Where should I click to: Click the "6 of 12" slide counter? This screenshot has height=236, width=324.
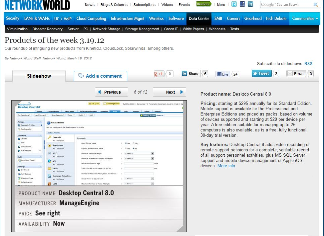point(141,92)
